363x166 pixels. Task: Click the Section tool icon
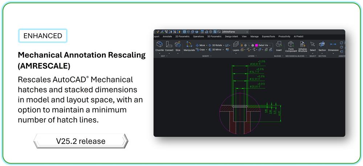(322, 44)
